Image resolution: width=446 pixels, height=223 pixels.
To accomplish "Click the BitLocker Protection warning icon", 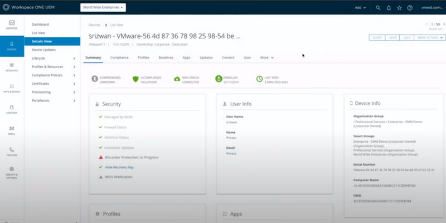I will (101, 157).
